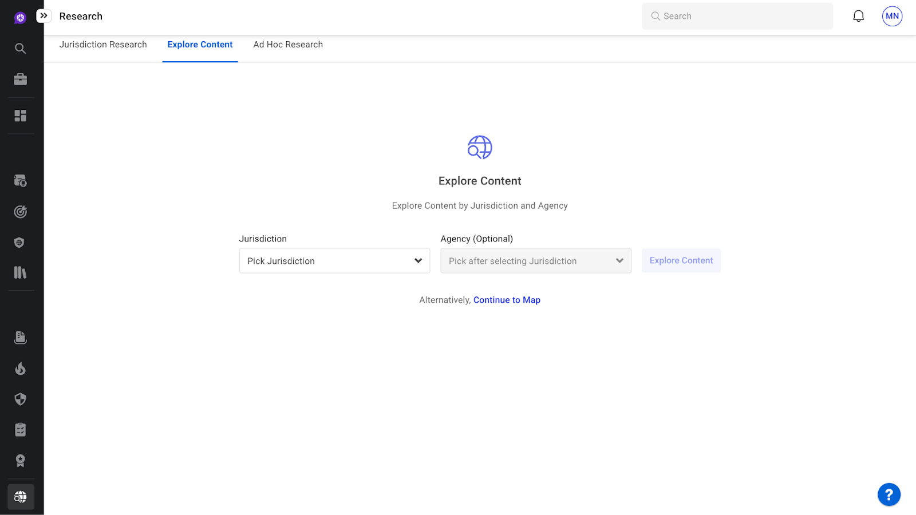This screenshot has height=515, width=916.
Task: Switch to Jurisdiction Research tab
Action: click(x=103, y=45)
